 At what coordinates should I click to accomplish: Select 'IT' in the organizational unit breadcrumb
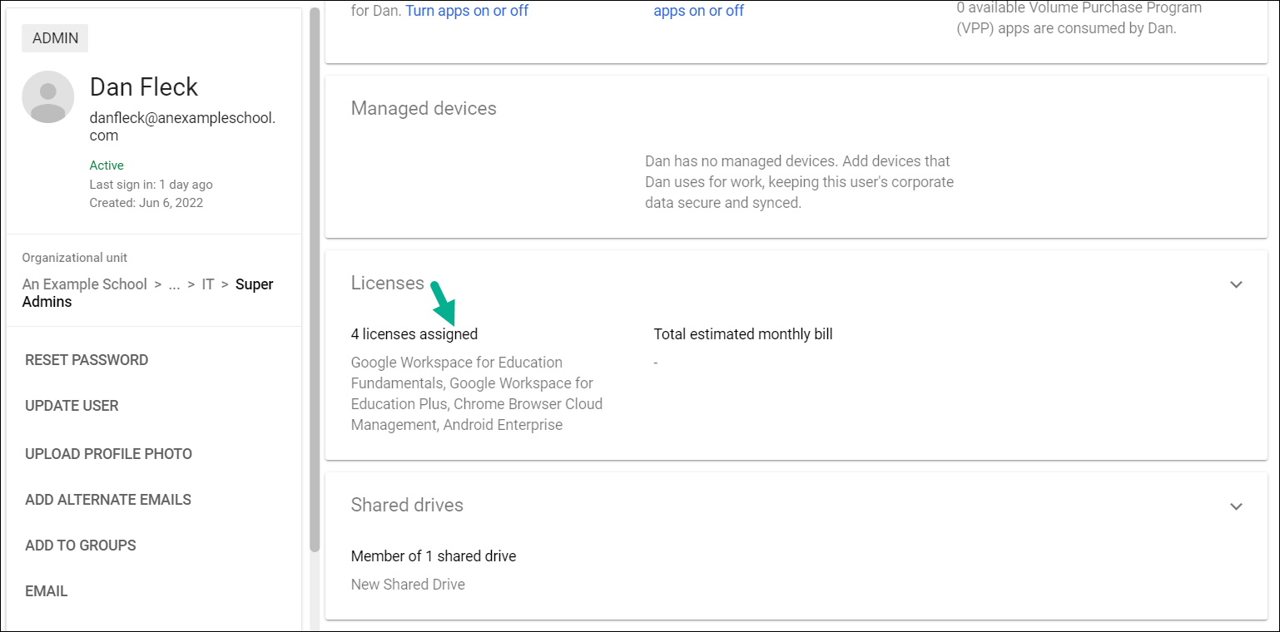pos(208,284)
